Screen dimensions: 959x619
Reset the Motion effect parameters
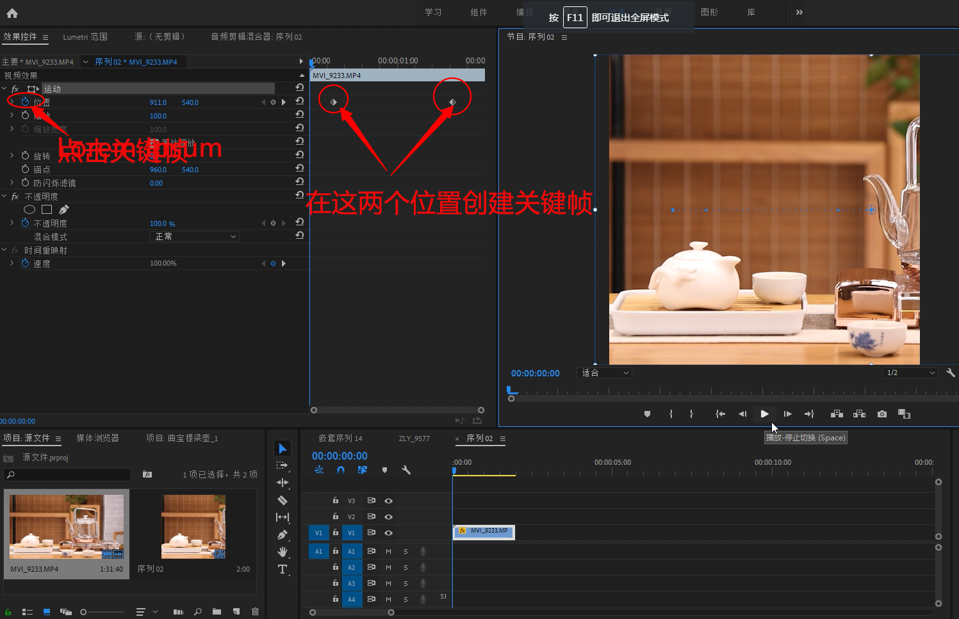tap(299, 88)
